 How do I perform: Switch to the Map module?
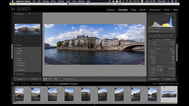pyautogui.click(x=134, y=10)
